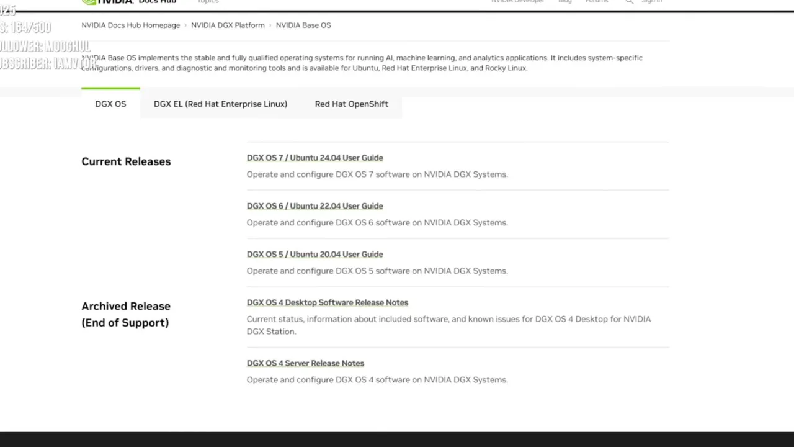Open DGX OS 7 / Ubuntu 24.04 User Guide
This screenshot has height=447, width=794.
click(x=314, y=158)
